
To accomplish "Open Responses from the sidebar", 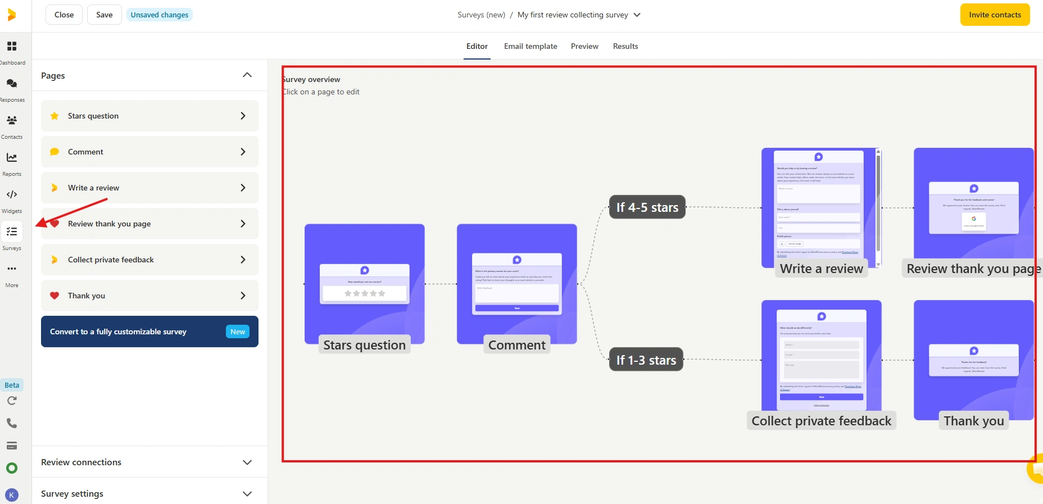I will 12,84.
